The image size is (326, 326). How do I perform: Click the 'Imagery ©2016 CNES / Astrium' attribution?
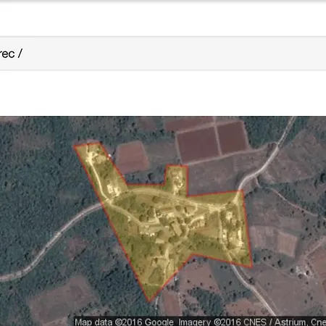tap(243, 322)
